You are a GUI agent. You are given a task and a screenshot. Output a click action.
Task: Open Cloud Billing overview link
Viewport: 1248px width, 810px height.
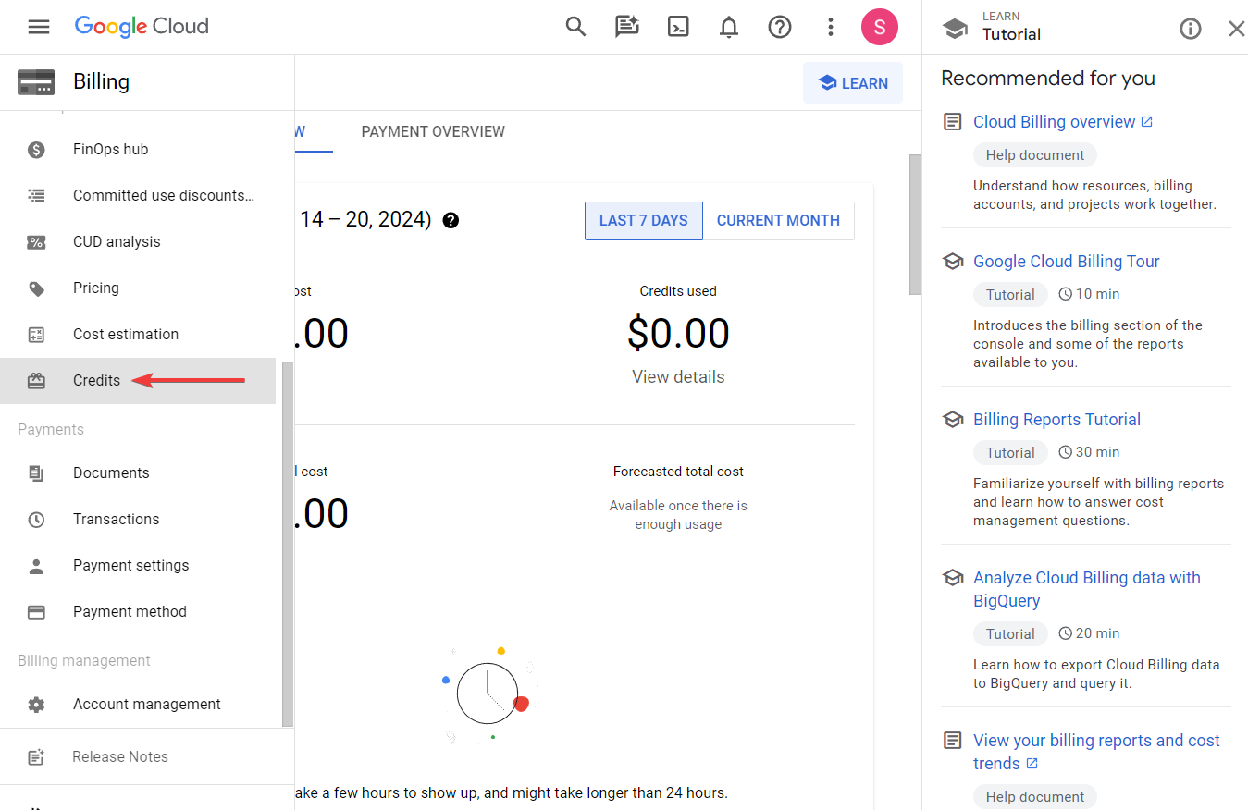point(1063,122)
